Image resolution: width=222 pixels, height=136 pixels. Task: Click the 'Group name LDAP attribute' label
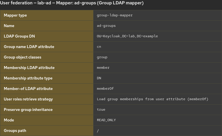tap(29, 47)
